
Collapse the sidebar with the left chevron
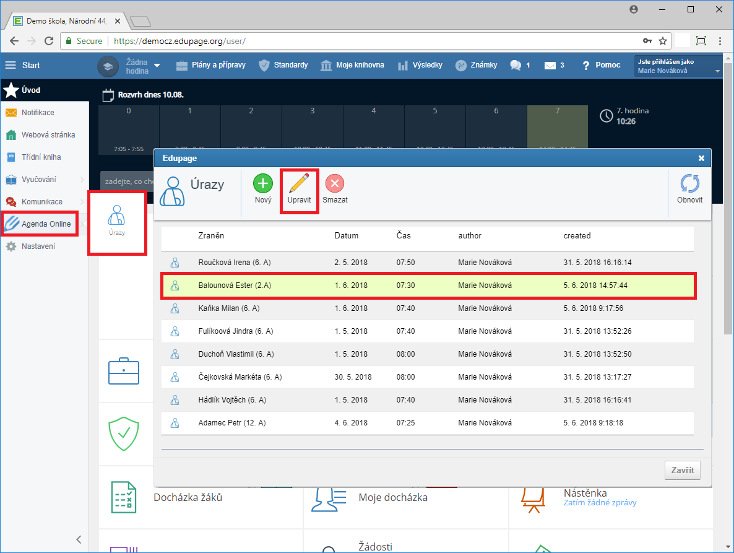pyautogui.click(x=79, y=539)
